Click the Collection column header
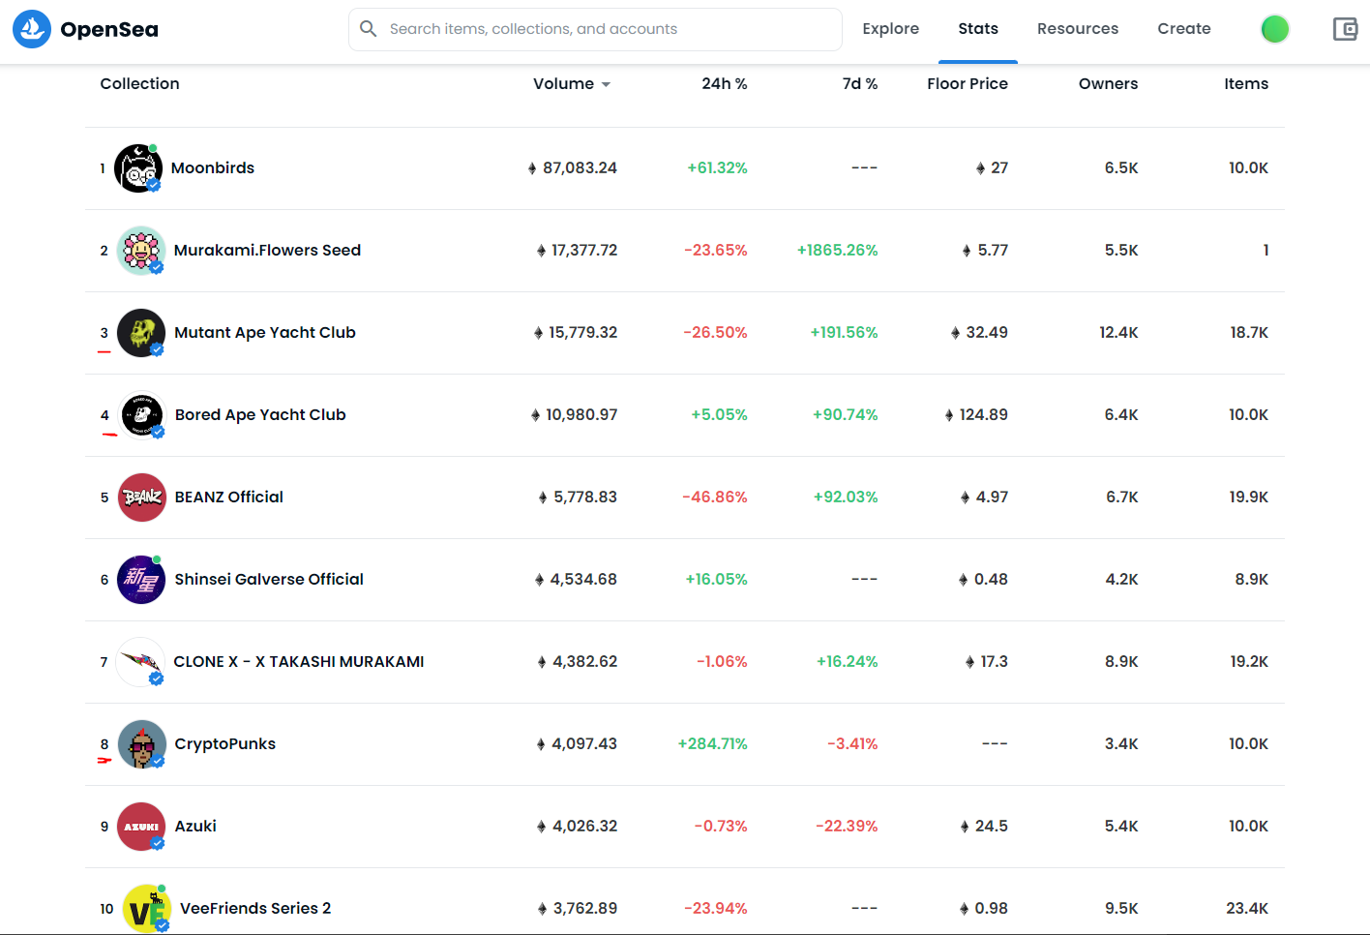The width and height of the screenshot is (1370, 935). coord(140,84)
